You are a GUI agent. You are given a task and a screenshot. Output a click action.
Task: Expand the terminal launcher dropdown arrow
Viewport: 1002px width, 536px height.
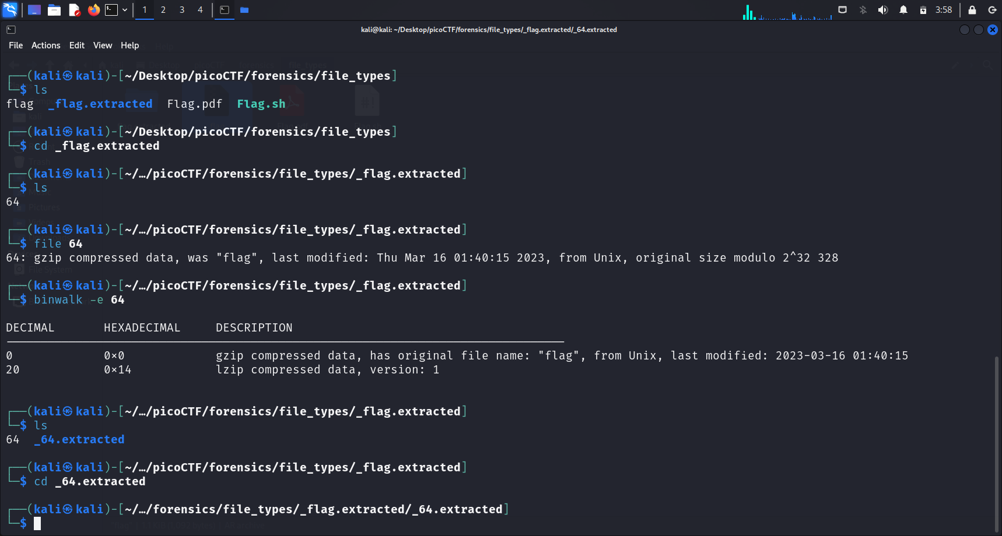[x=125, y=10]
